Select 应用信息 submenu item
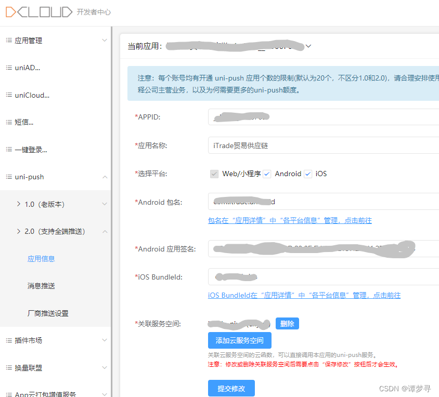 [x=41, y=259]
